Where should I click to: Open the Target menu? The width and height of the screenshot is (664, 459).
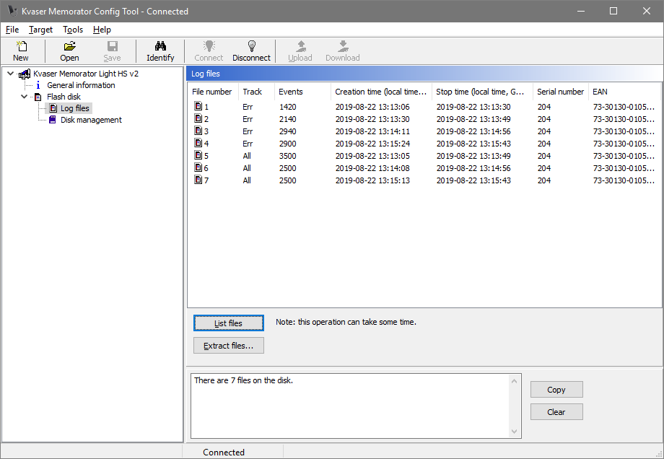40,30
